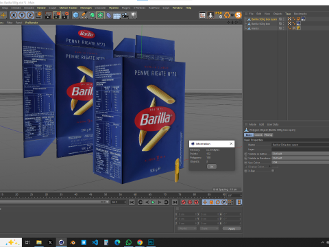Image resolution: width=329 pixels, height=247 pixels.
Task: Add a Subdivision Surface generator
Action: click(92, 15)
